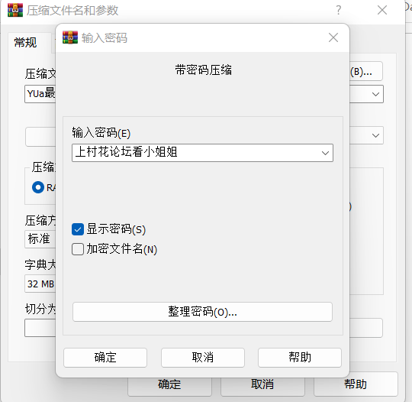The image size is (412, 402).
Task: Click the question mark help icon in title bar
Action: pos(339,10)
